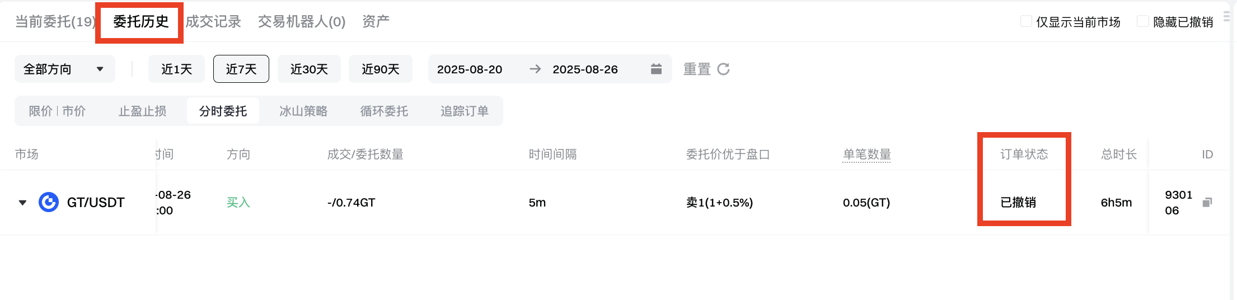Switch to the 当前委托(19) tab
The width and height of the screenshot is (1237, 300).
[55, 22]
